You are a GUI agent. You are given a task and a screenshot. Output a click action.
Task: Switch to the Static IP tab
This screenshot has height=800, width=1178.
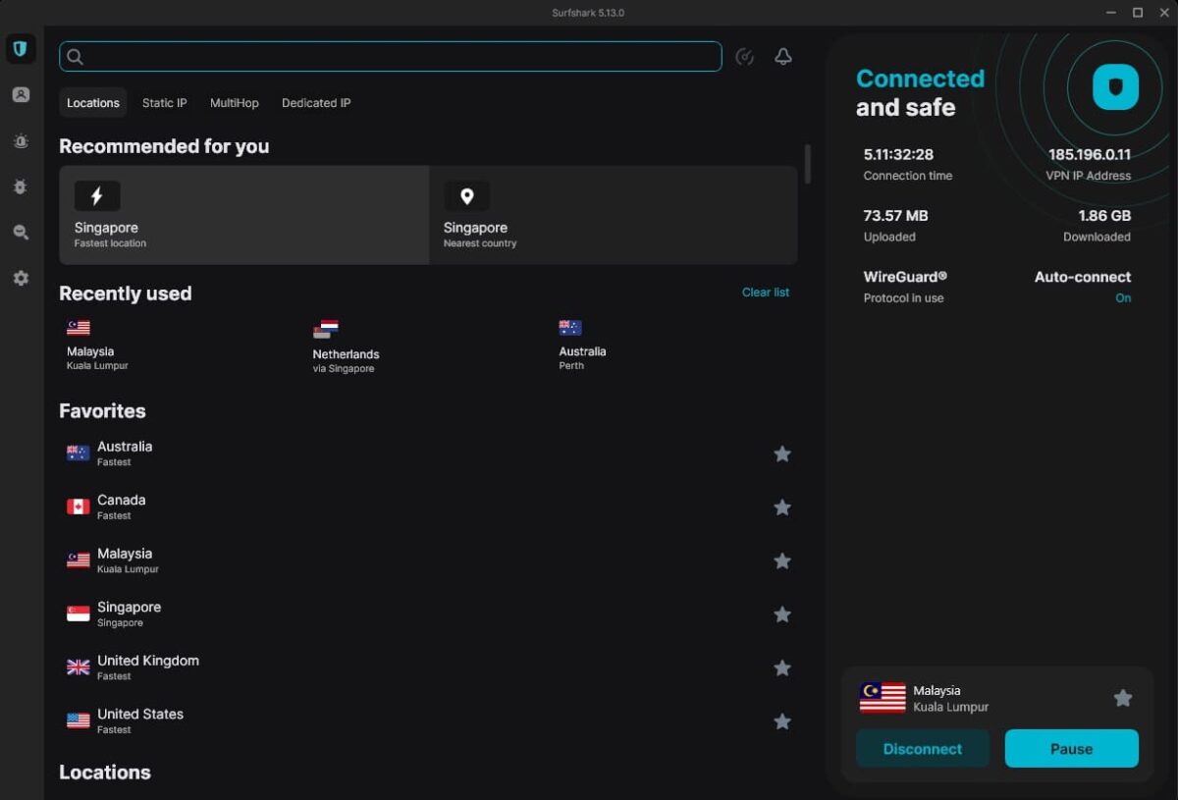tap(164, 103)
